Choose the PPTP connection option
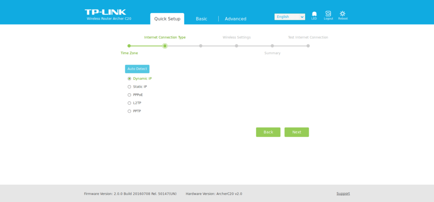The width and height of the screenshot is (434, 202). [129, 111]
